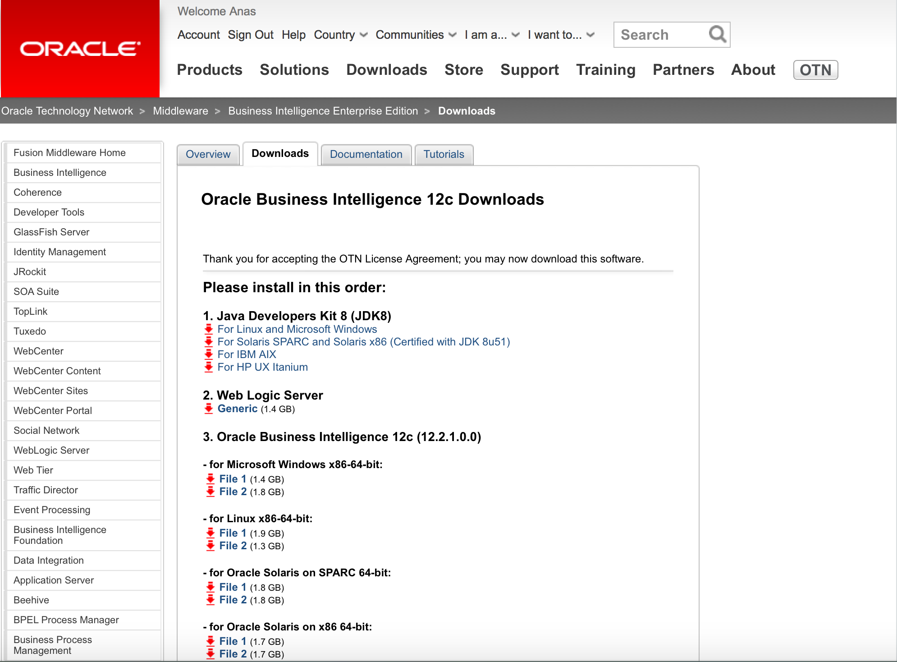Click download arrow beside For IBM AIX
This screenshot has width=897, height=662.
coord(208,354)
